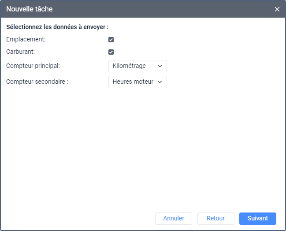The width and height of the screenshot is (286, 231).
Task: Go back with the Retour button
Action: coord(215,218)
